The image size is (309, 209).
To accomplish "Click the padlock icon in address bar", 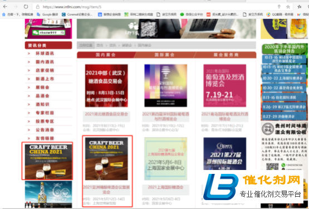I will (x=38, y=7).
